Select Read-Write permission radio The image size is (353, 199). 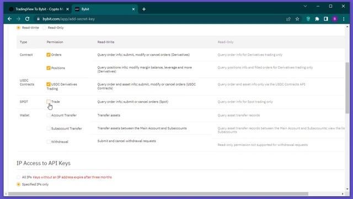(x=18, y=28)
